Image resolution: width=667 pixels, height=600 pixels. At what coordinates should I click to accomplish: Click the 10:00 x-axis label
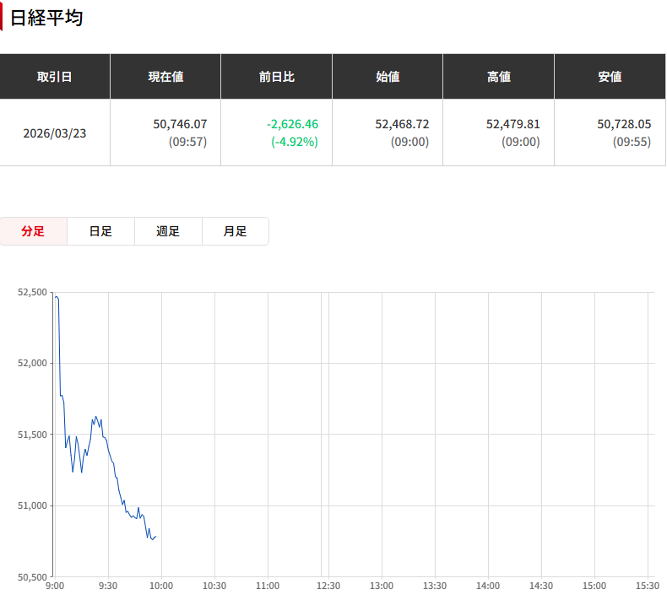coord(161,586)
